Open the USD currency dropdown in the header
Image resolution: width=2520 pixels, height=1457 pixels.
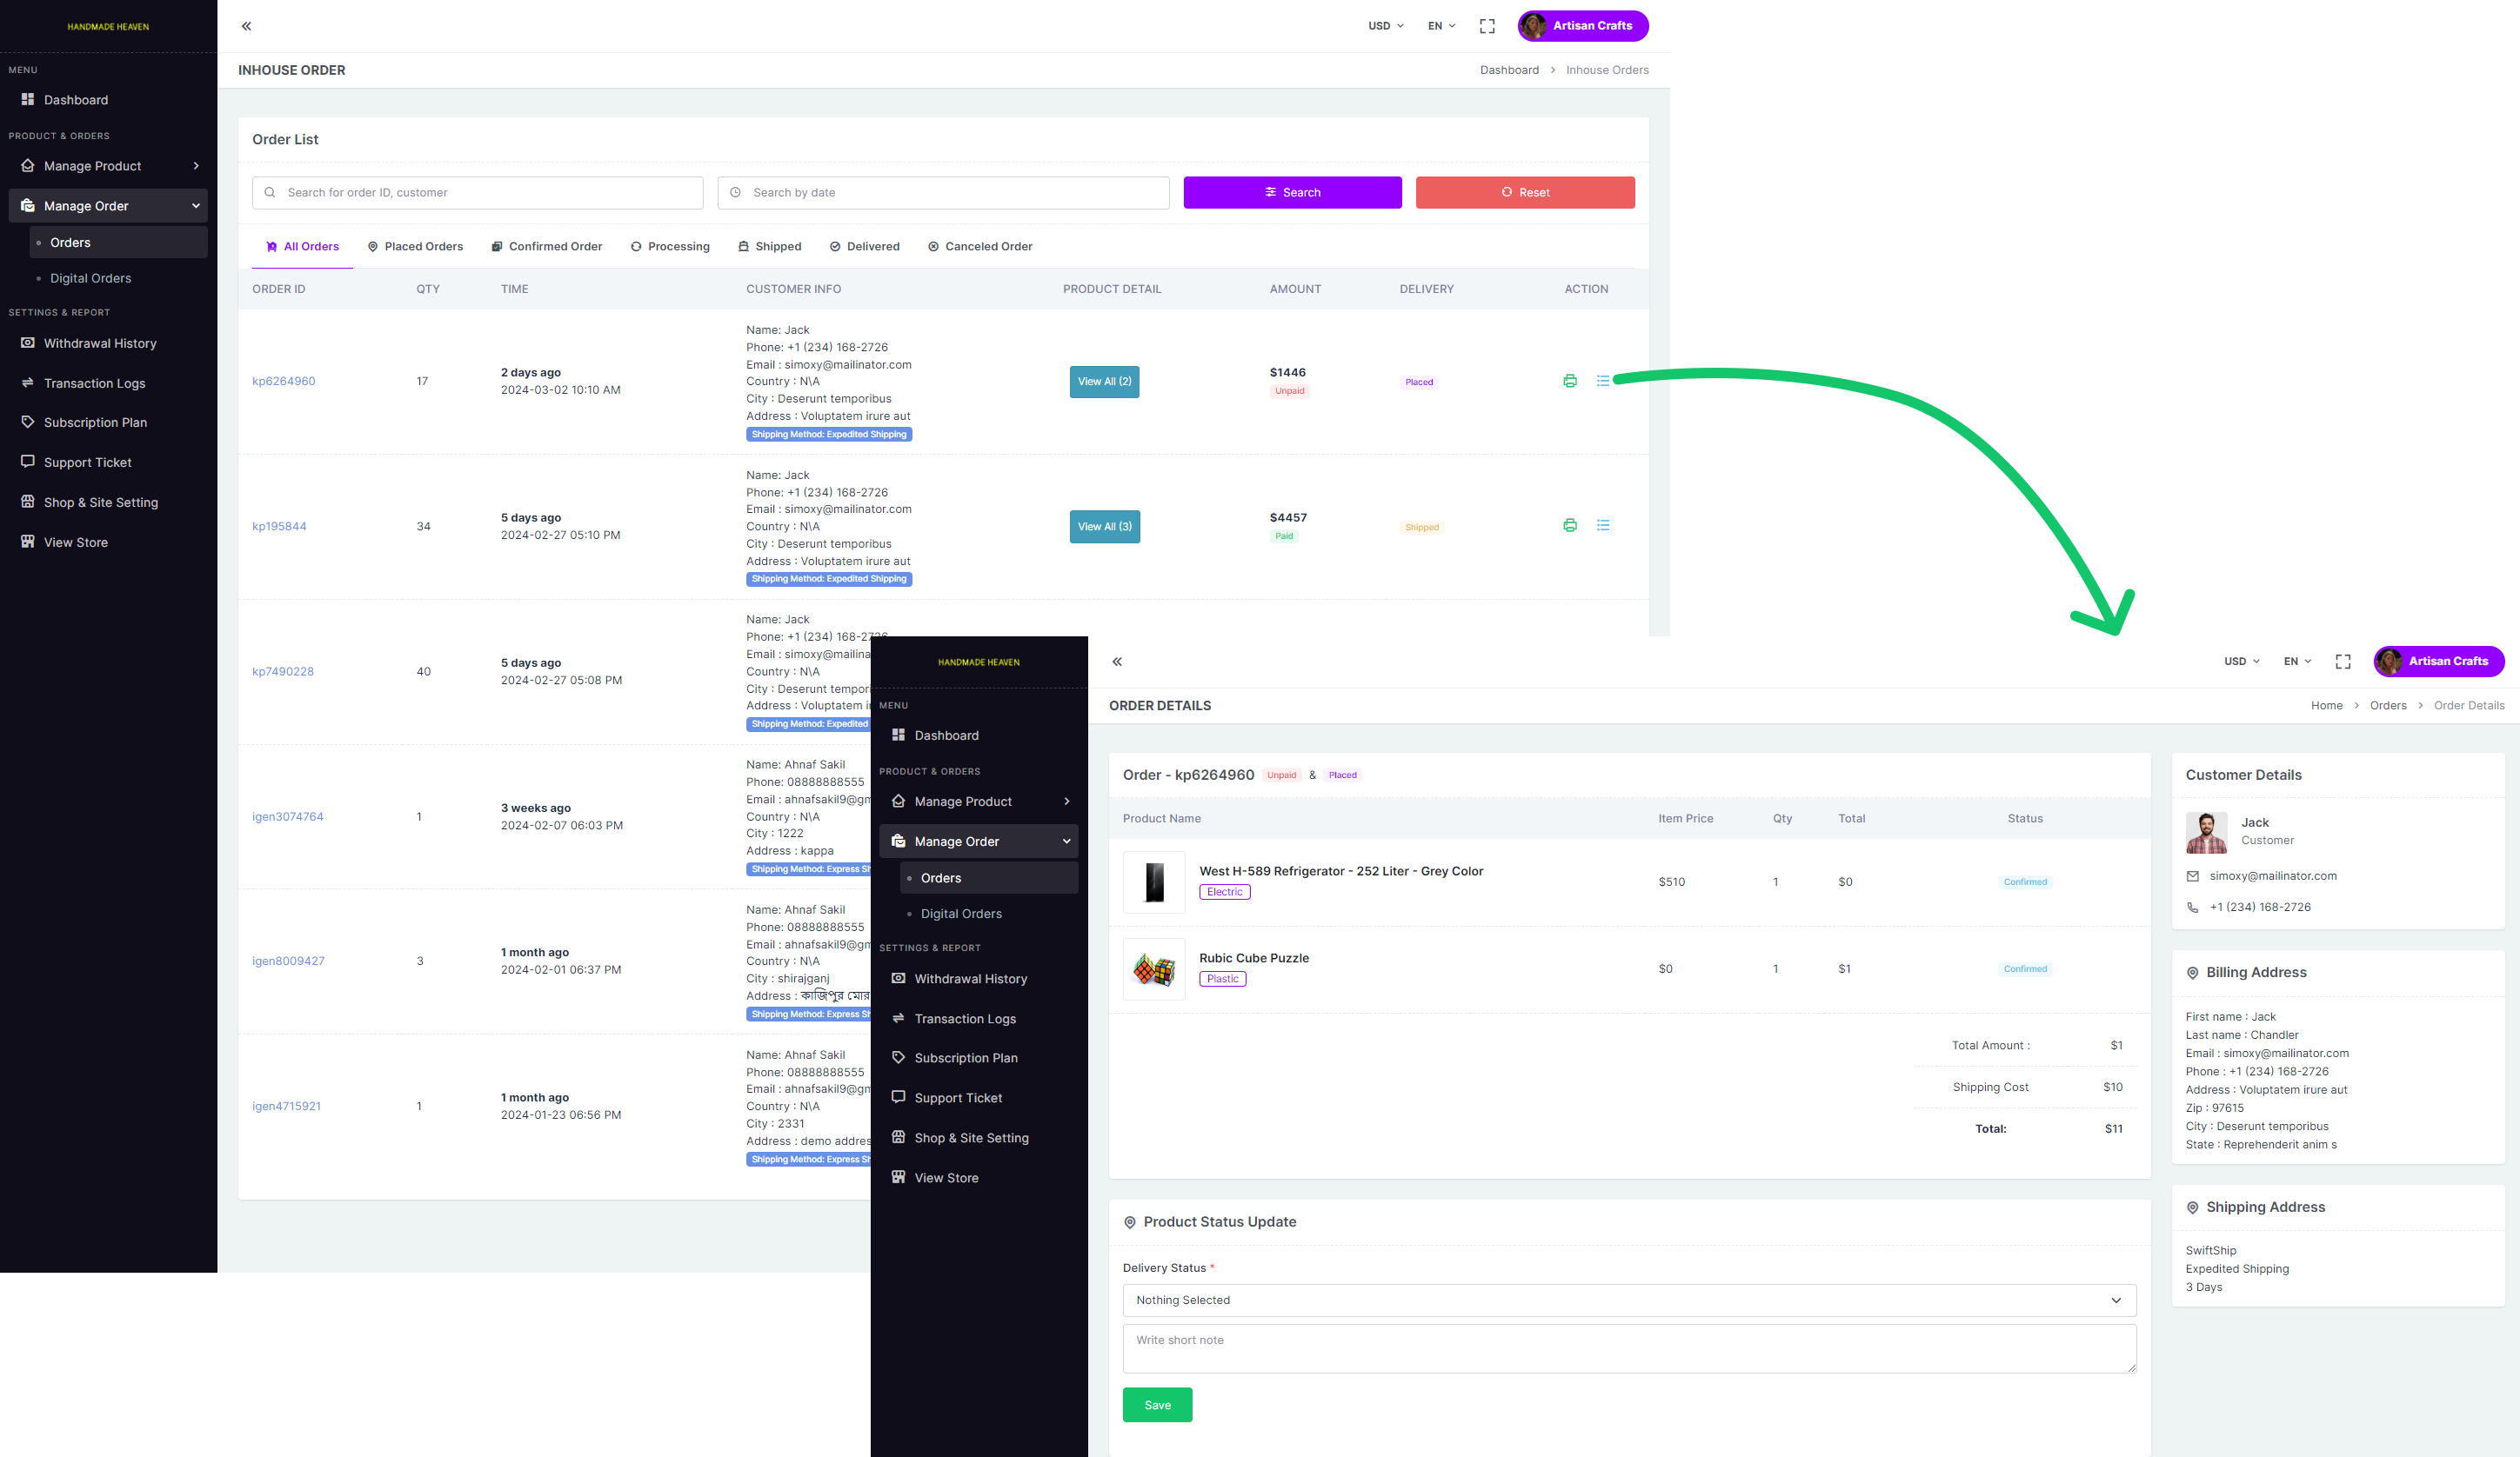[x=1385, y=26]
